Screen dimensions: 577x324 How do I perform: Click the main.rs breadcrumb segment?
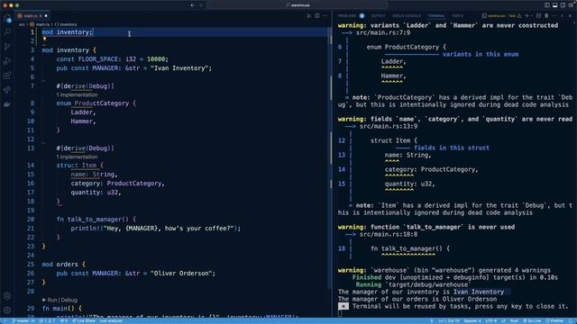(40, 24)
